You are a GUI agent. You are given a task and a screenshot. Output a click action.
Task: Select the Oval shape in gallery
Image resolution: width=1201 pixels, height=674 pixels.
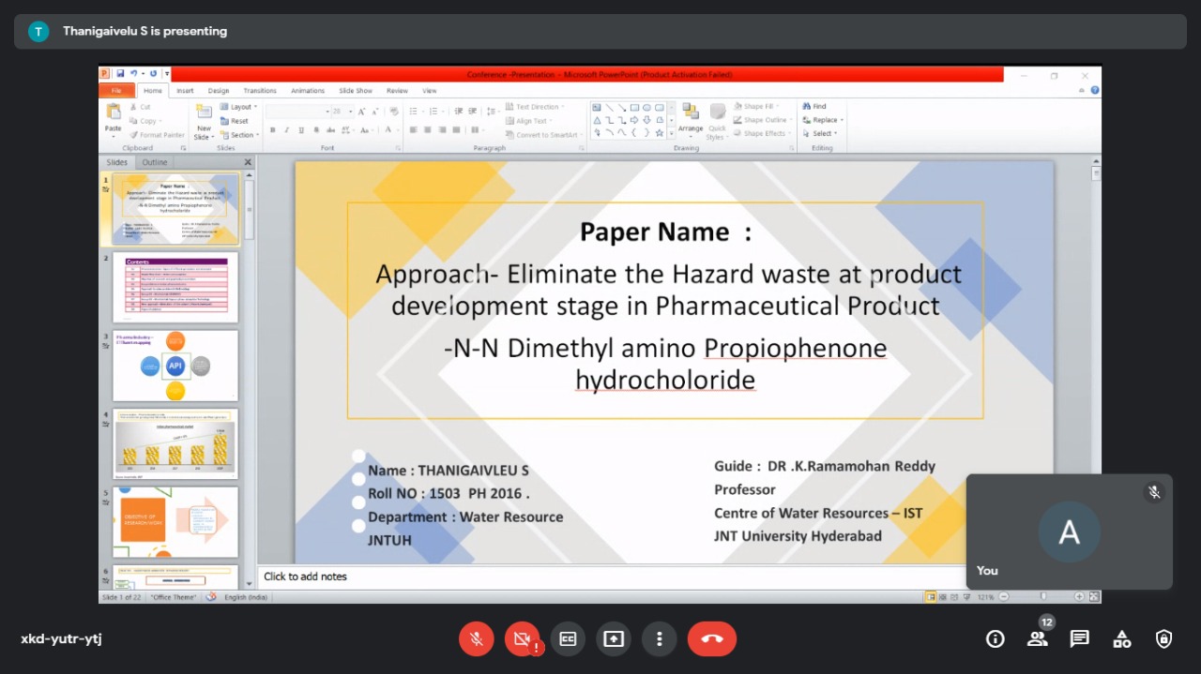[646, 107]
